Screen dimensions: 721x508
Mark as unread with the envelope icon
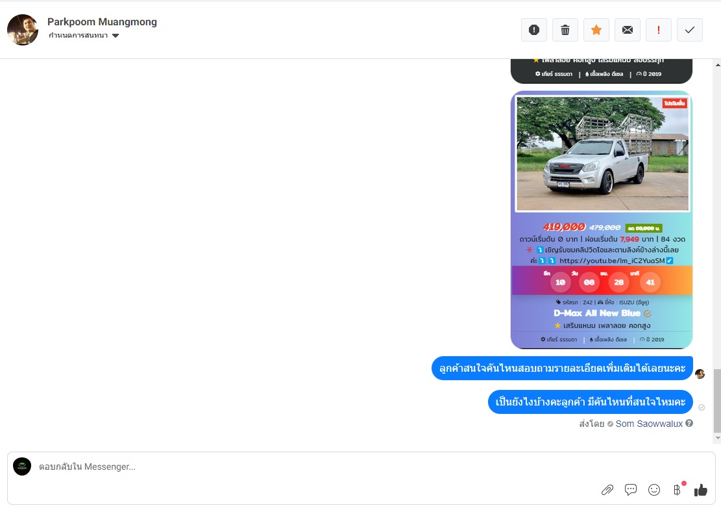[x=628, y=30]
